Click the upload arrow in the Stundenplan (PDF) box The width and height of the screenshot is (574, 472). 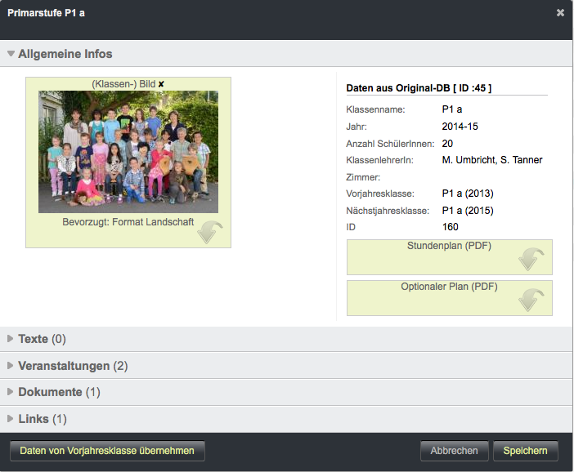531,259
